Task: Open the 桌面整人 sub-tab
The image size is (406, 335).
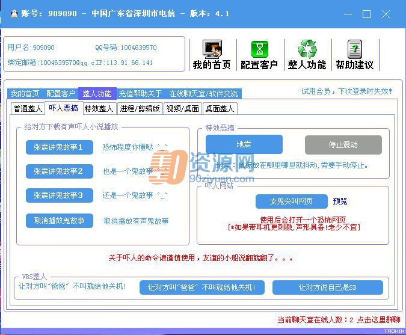Action: 220,108
